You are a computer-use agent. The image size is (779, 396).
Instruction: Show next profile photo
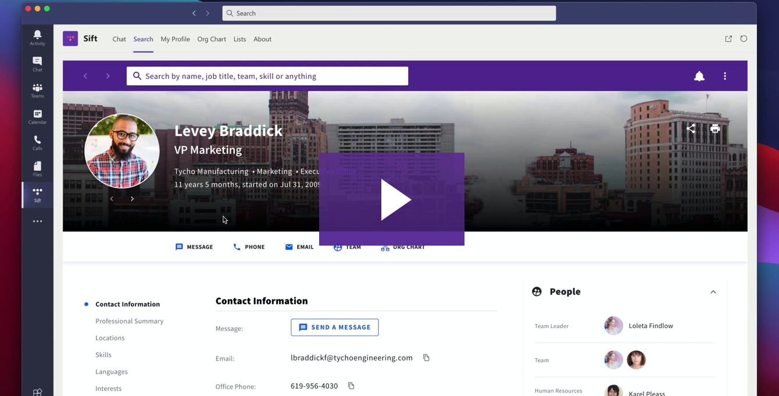(x=132, y=199)
